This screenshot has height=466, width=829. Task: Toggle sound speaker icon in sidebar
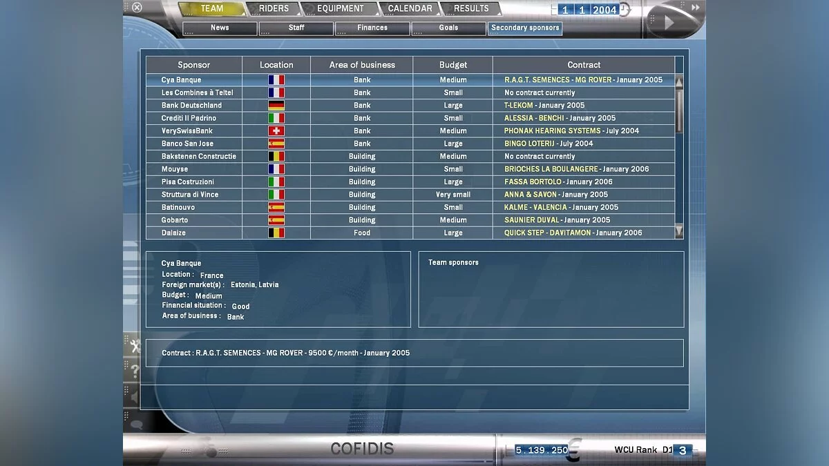click(133, 397)
